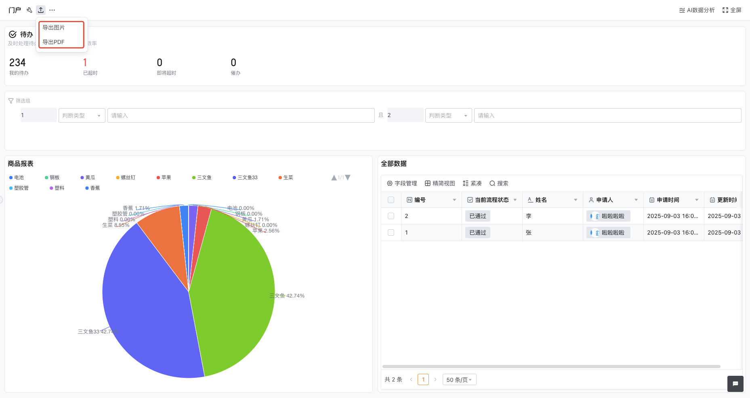Image resolution: width=750 pixels, height=398 pixels.
Task: Toggle 生菜 legend series
Action: [x=286, y=178]
